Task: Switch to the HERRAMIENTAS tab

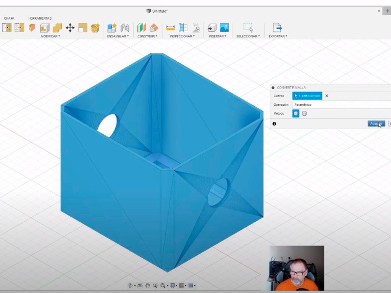Action: [x=40, y=18]
